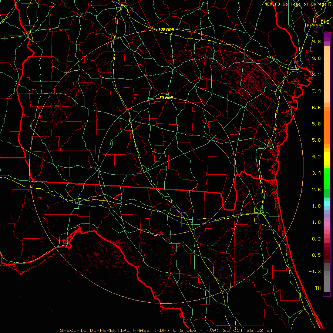Screen dimensions: 333x333
Task: Click the TH label on the legend
Action: coord(317,288)
